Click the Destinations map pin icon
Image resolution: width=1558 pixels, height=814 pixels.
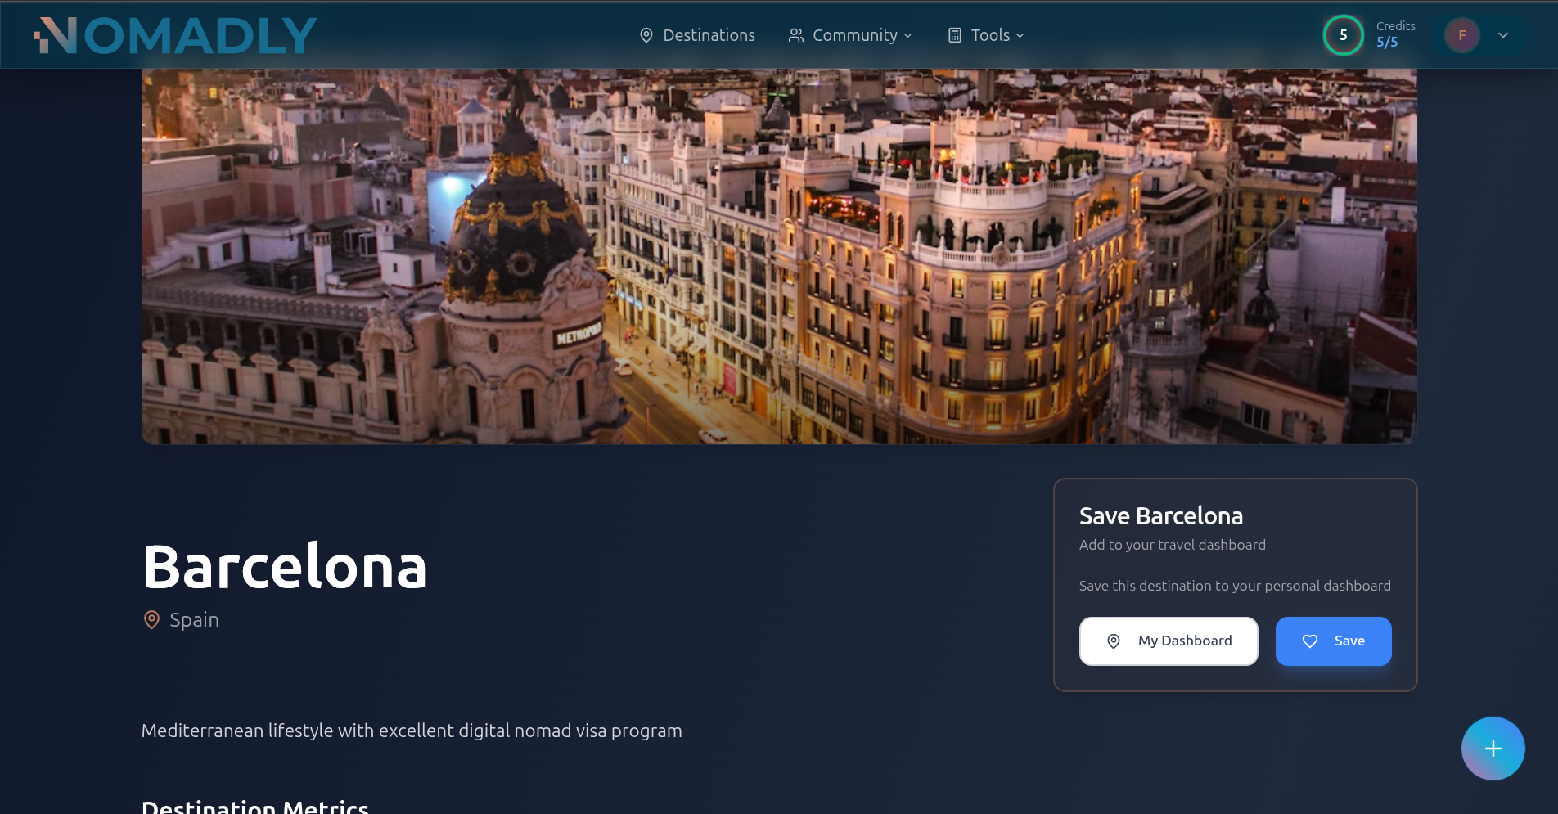tap(646, 35)
